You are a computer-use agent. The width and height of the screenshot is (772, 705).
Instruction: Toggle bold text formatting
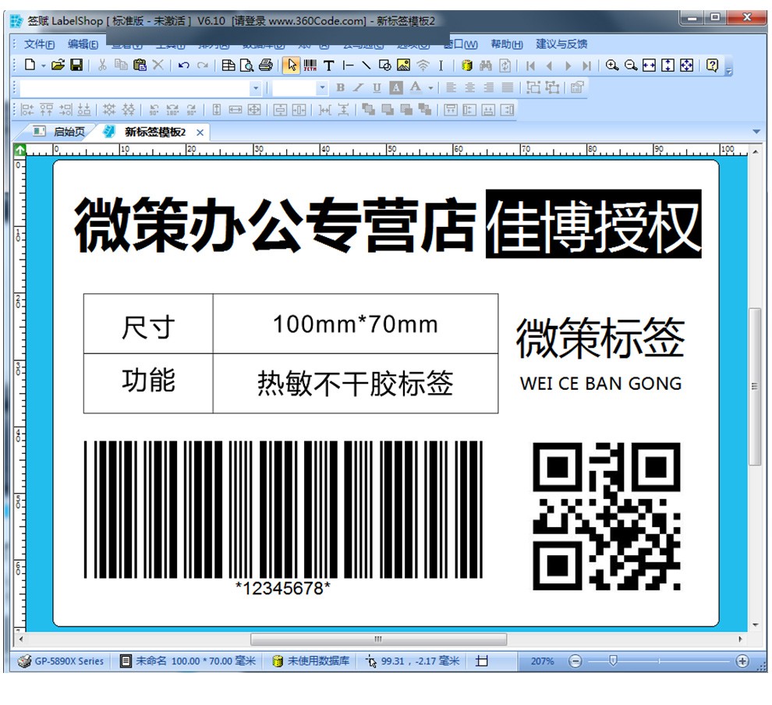[x=341, y=87]
